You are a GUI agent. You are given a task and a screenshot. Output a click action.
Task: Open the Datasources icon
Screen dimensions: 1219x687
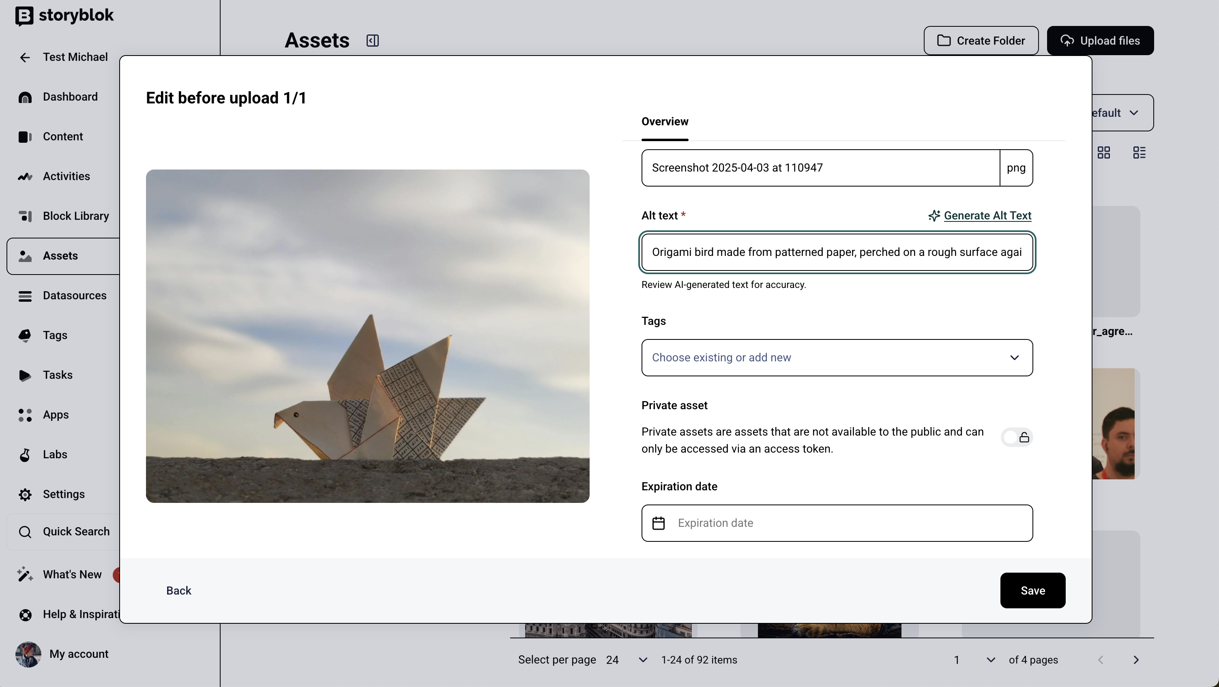(25, 296)
